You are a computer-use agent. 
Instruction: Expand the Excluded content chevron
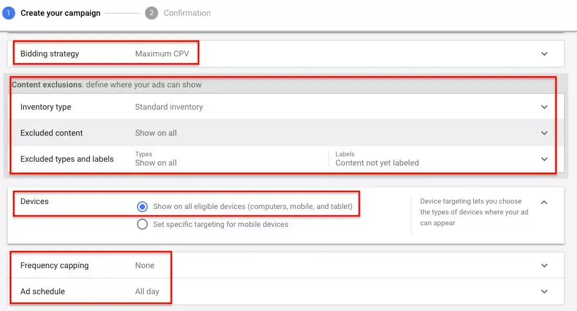click(x=544, y=133)
